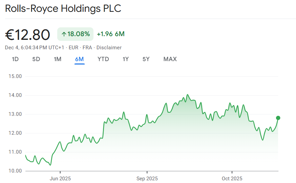Click the green endpoint dot on chart
This screenshot has width=296, height=183.
[x=278, y=118]
